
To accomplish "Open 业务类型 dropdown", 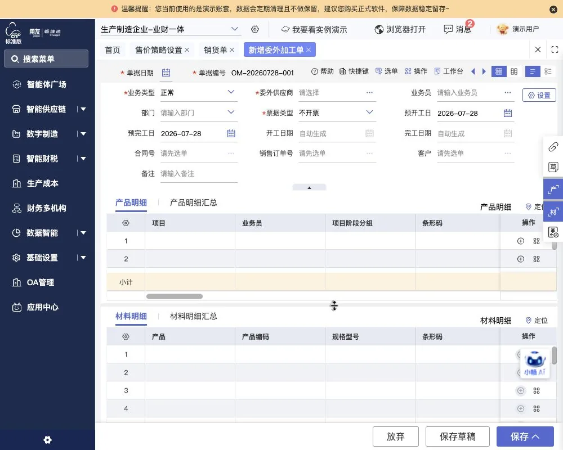I will pyautogui.click(x=231, y=92).
